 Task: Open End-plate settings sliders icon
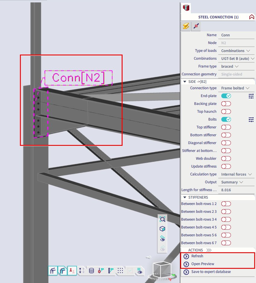coord(251,96)
